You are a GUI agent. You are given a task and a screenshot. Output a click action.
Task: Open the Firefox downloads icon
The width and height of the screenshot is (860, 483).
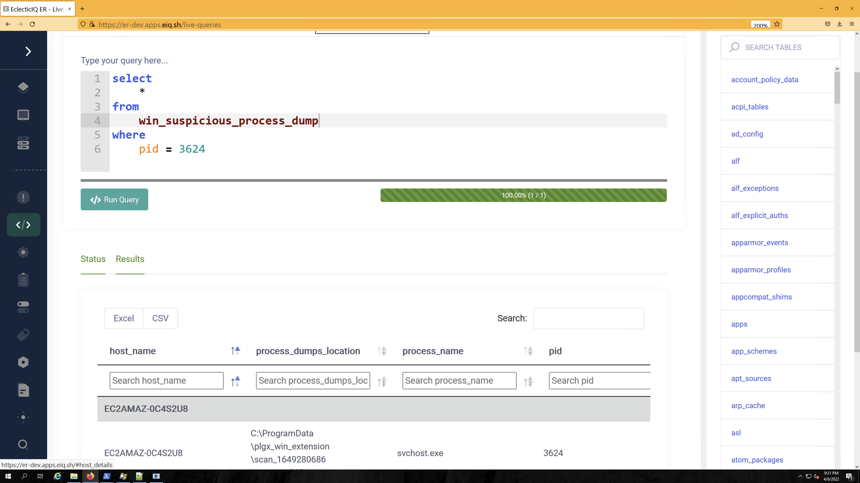pos(840,24)
